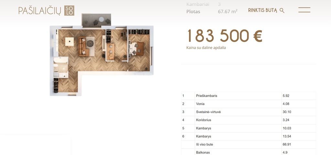This screenshot has height=155, width=331.
Task: Open the hamburger menu icon
Action: pos(304,10)
